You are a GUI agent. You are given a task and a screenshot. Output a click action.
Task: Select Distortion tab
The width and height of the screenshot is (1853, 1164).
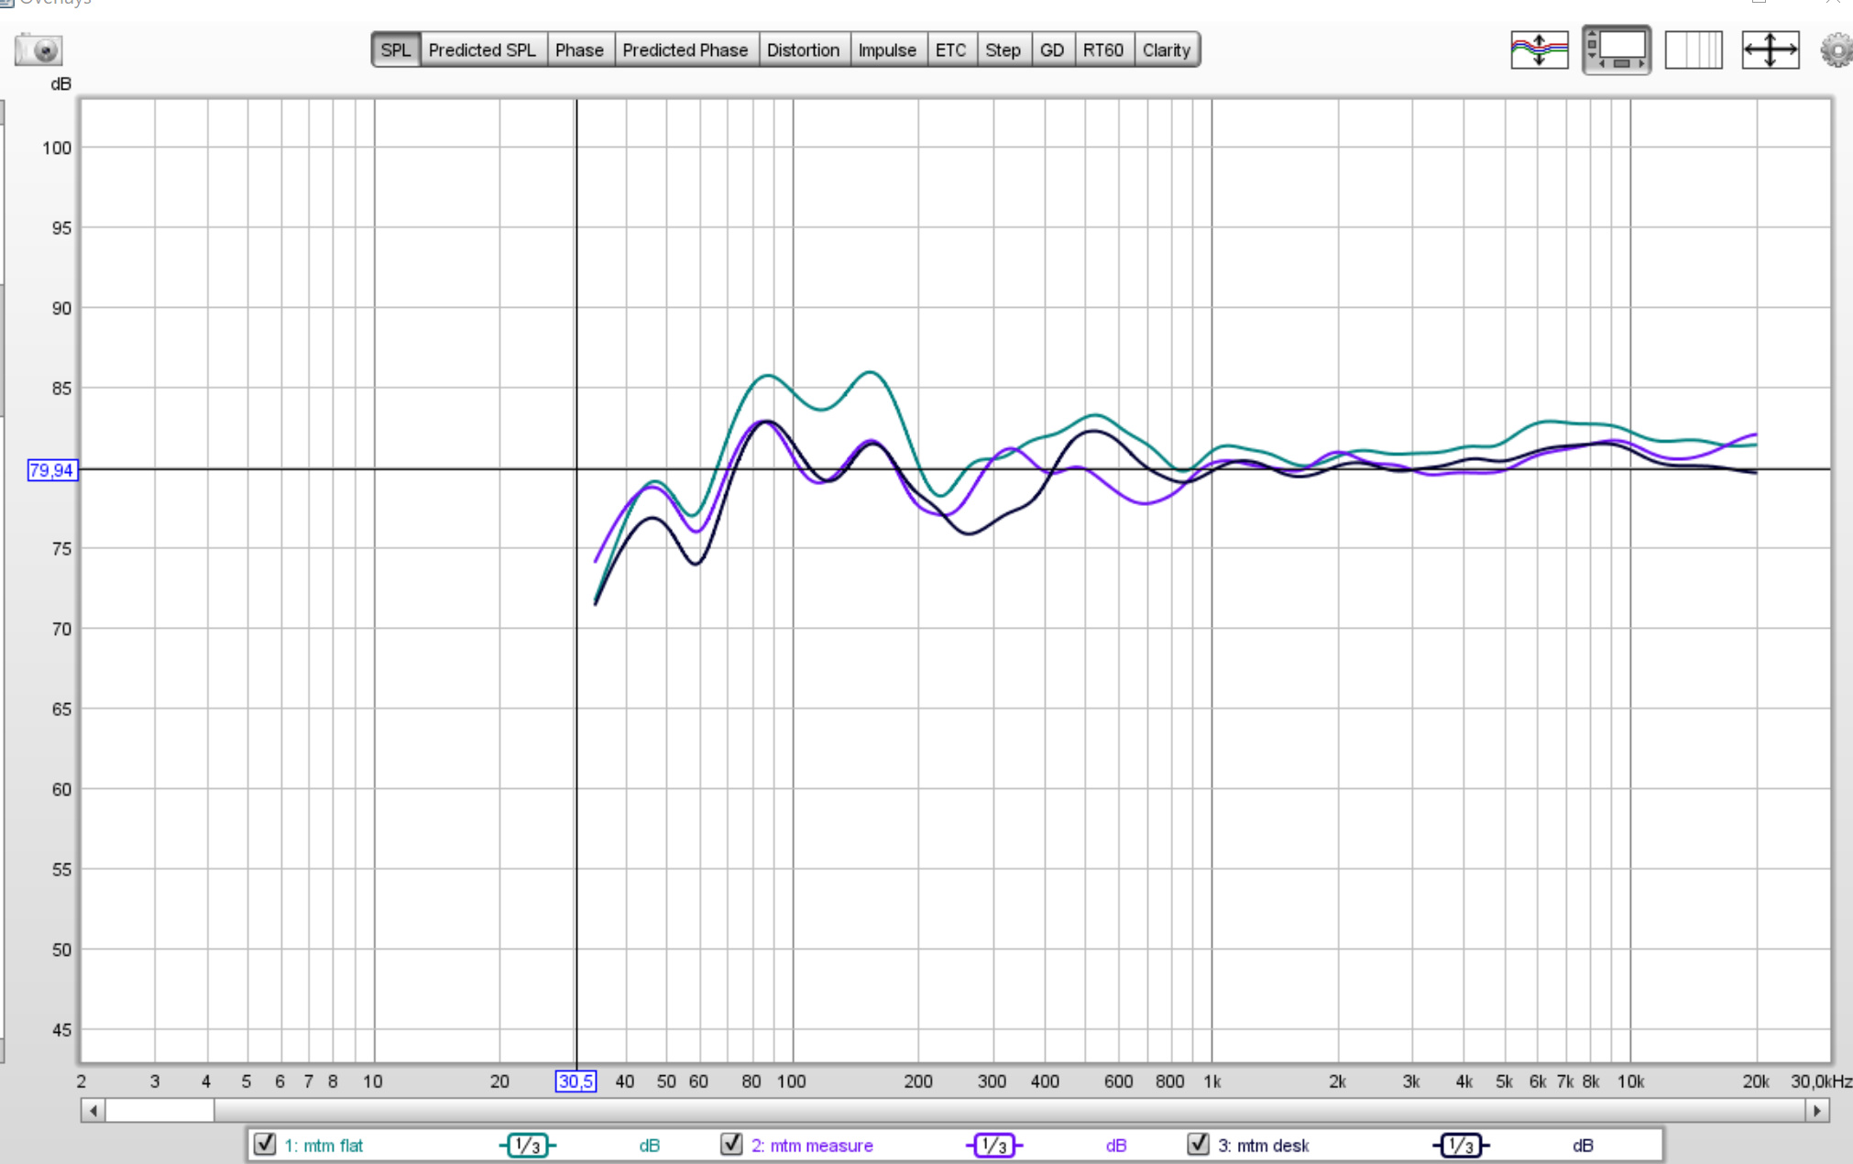803,49
